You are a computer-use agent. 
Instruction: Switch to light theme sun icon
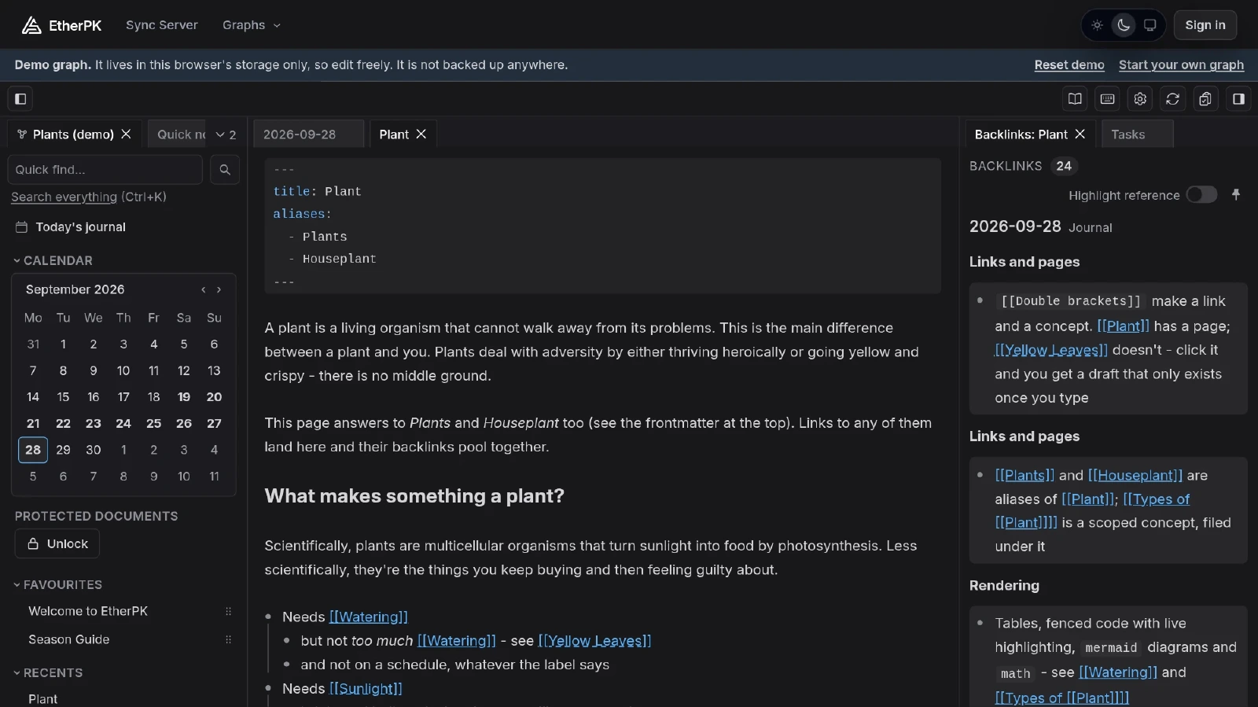[1097, 25]
